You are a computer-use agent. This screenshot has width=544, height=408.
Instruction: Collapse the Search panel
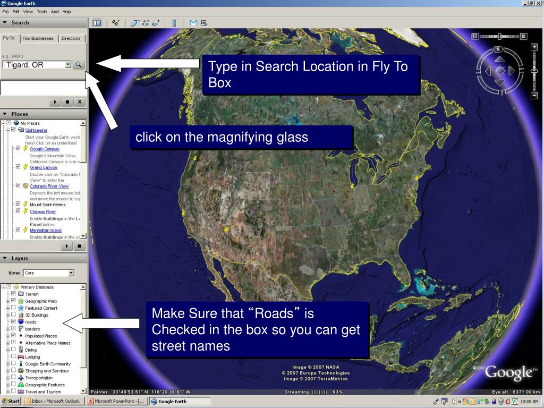pyautogui.click(x=5, y=22)
